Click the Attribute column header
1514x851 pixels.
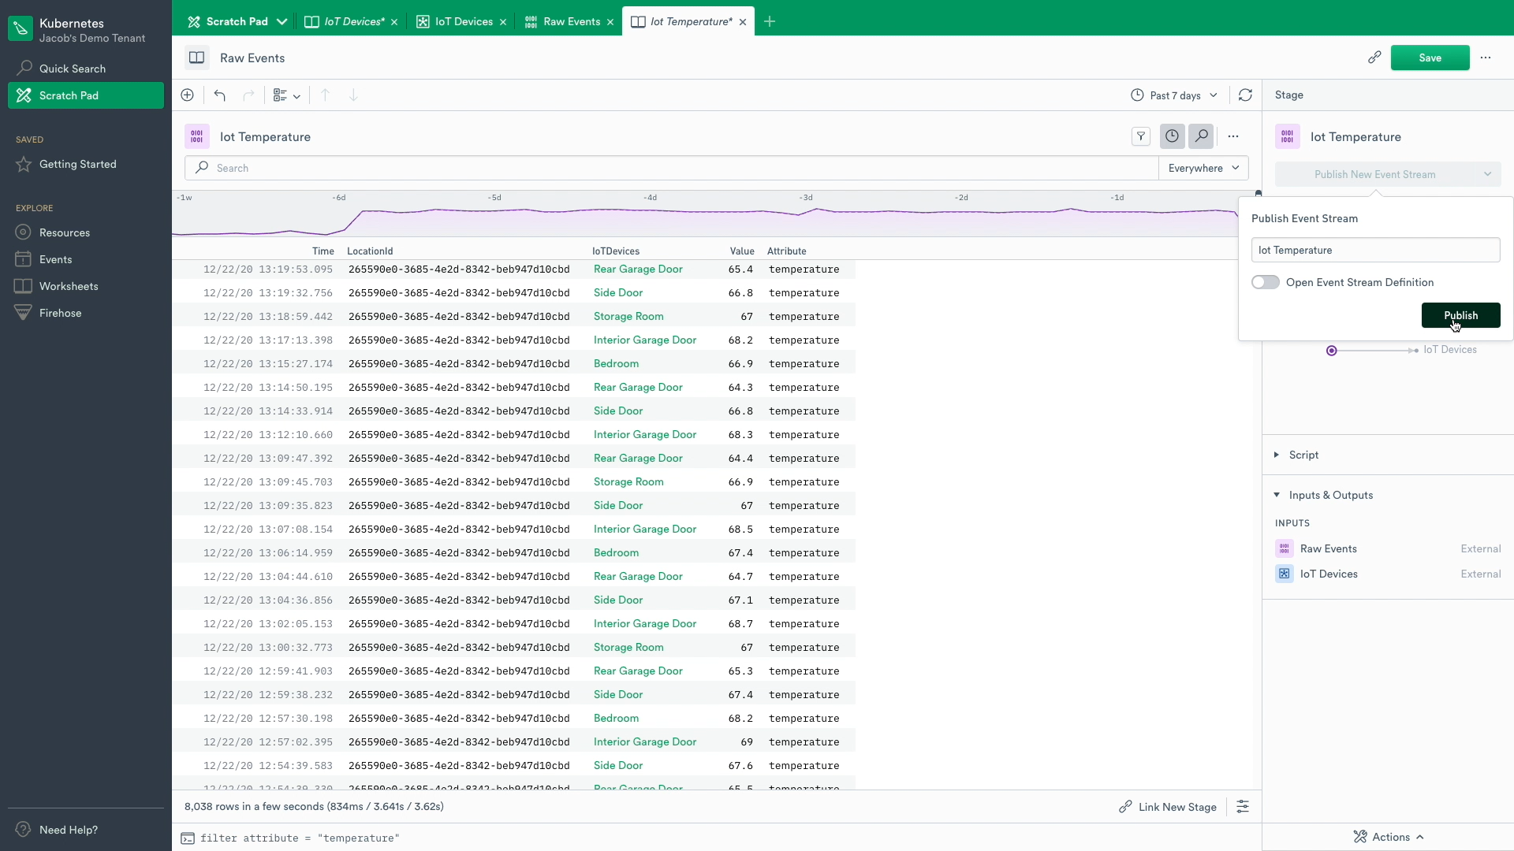[787, 251]
